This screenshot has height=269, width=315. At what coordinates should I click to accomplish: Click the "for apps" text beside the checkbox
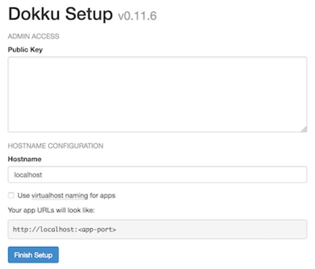[103, 196]
